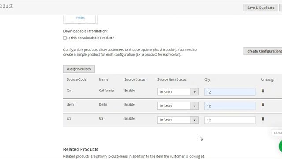Remove the Delhi source via trash icon

pos(263,105)
